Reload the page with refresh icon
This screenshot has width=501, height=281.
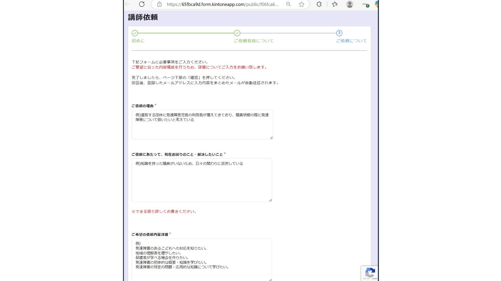tap(142, 4)
